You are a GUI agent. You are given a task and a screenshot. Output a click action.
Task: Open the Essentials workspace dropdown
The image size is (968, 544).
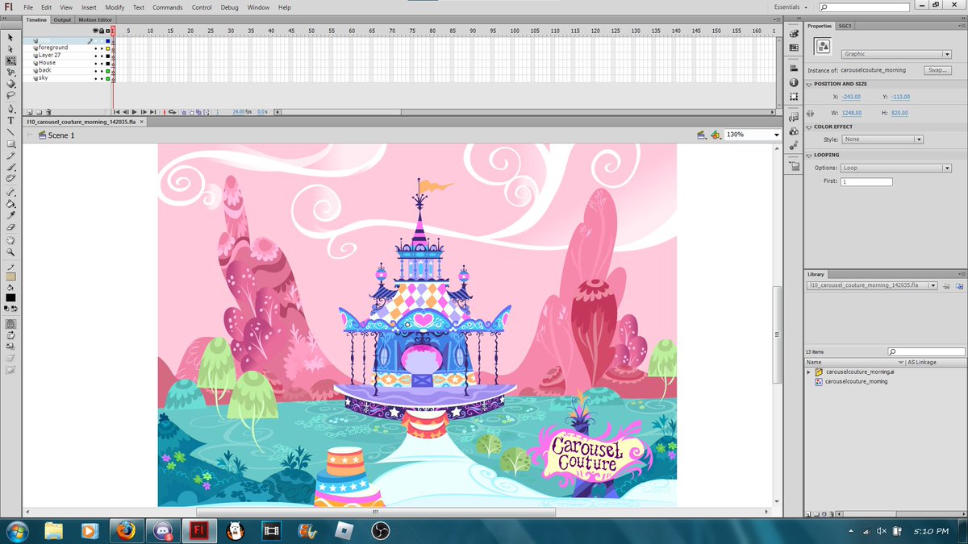[x=791, y=7]
